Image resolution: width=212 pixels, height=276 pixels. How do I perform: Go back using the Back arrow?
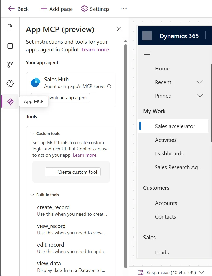coord(18,9)
